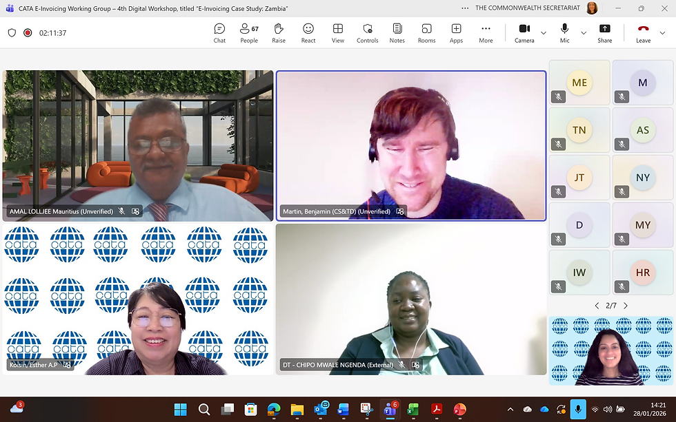Click the red recording indicator
Image resolution: width=676 pixels, height=422 pixels.
pyautogui.click(x=28, y=32)
